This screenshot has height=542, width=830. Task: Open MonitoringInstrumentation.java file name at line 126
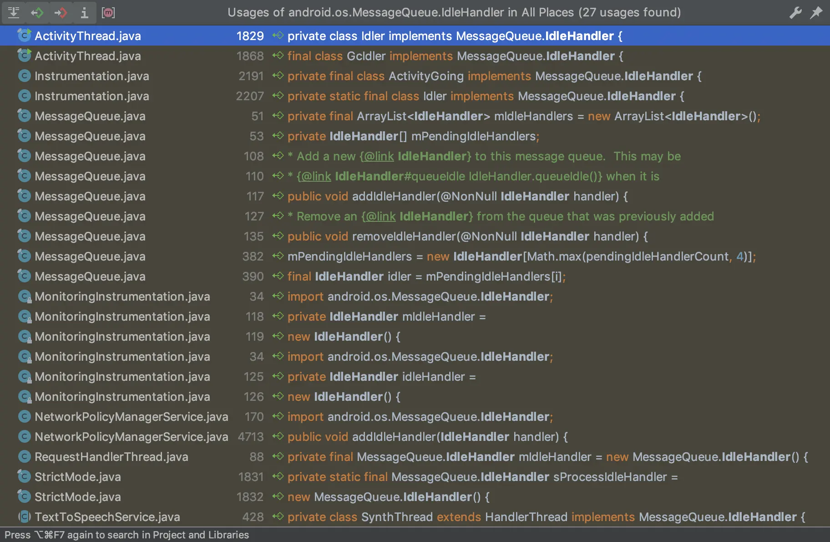coord(122,396)
